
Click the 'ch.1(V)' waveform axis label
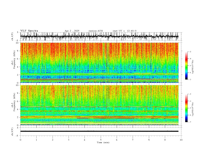12,36
